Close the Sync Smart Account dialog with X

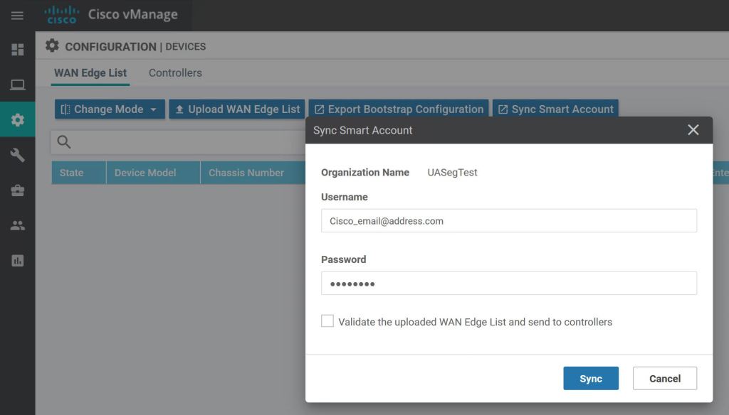click(693, 130)
